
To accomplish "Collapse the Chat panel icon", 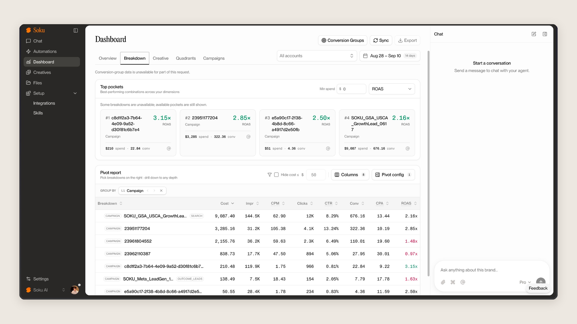I will click(545, 34).
